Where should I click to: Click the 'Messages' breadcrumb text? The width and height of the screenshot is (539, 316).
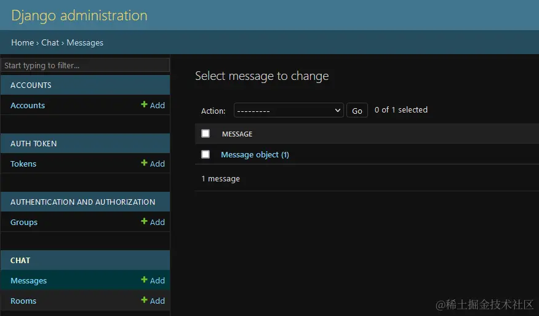coord(85,42)
